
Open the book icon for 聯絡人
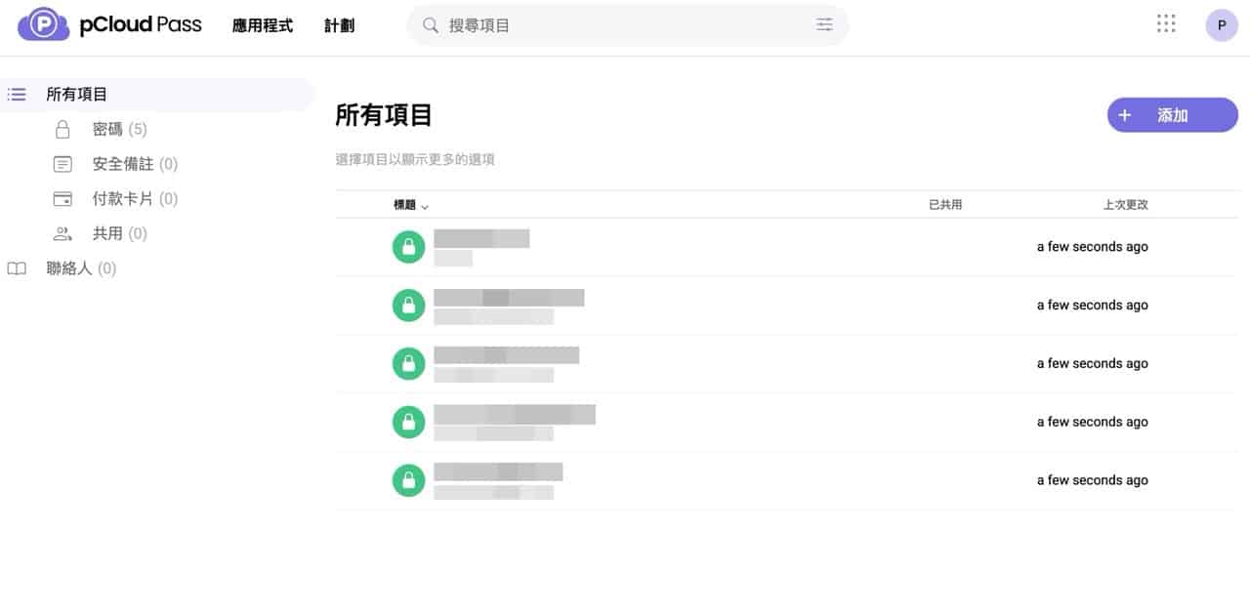coord(17,268)
